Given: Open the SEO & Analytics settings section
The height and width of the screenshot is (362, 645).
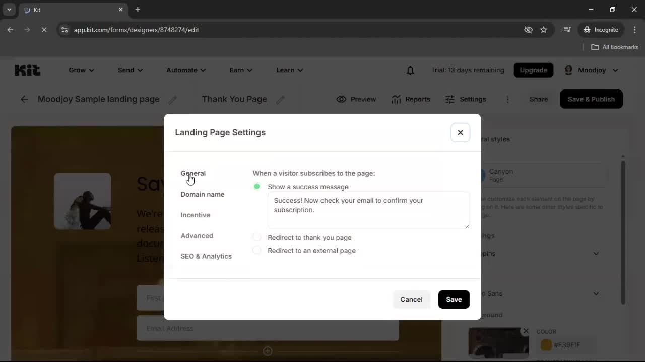Looking at the screenshot, I should (x=206, y=256).
